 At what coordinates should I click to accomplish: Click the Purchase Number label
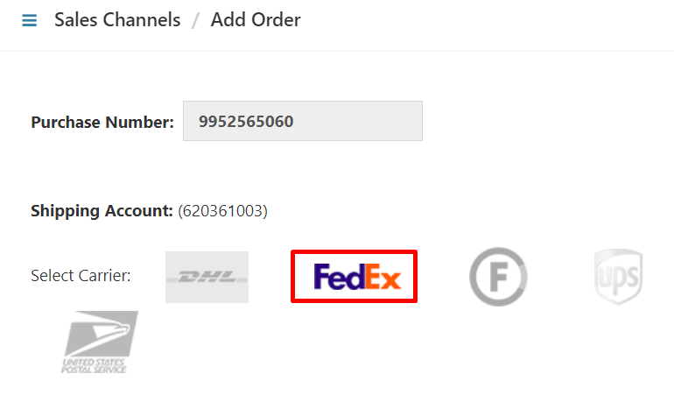click(102, 123)
